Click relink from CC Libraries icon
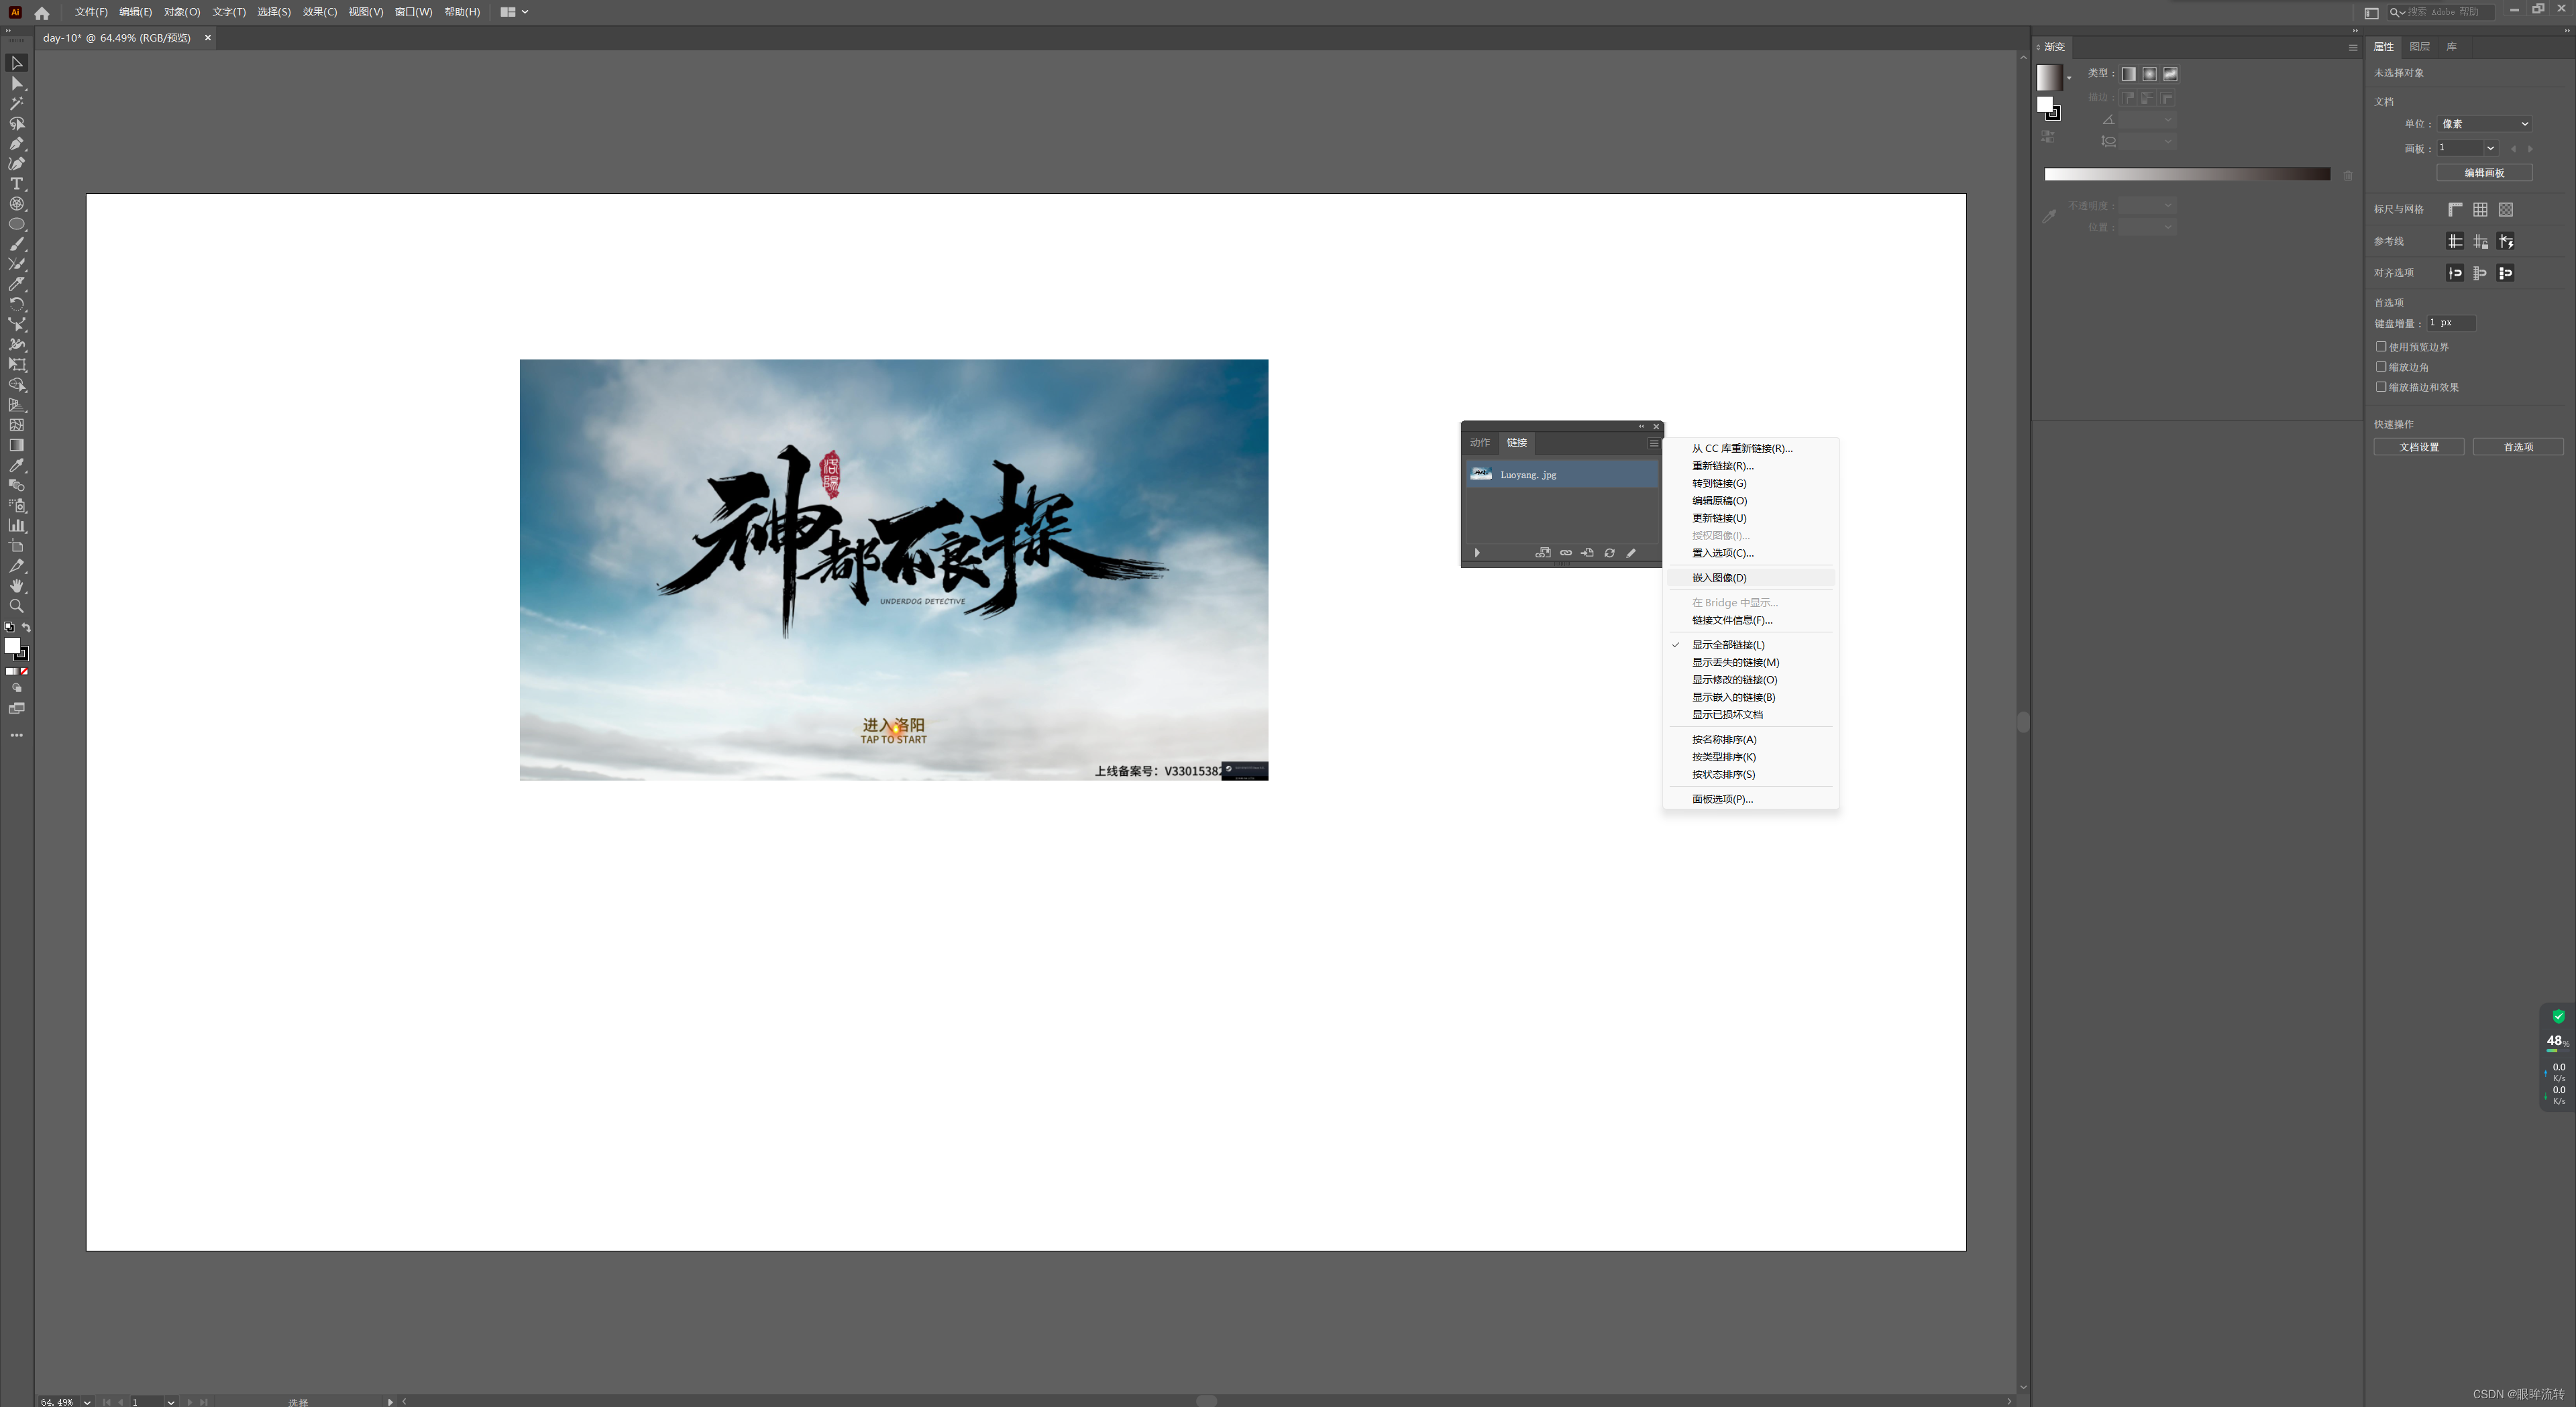 (x=1543, y=553)
